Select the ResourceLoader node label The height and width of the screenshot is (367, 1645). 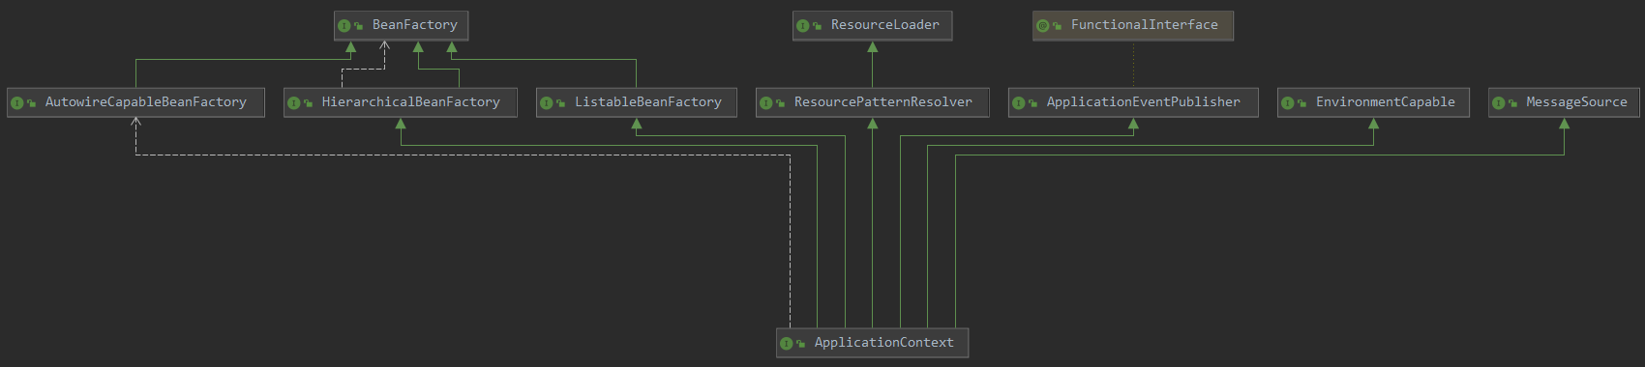point(884,25)
